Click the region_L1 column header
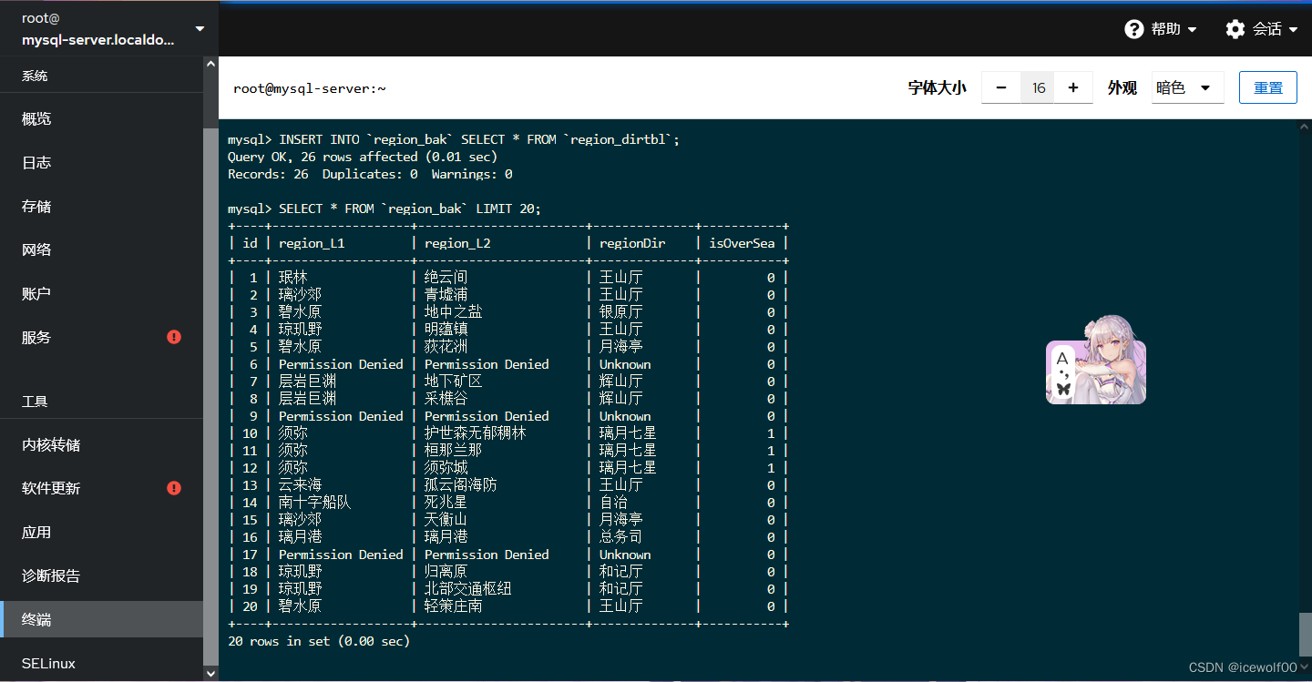This screenshot has width=1312, height=682. pos(312,243)
